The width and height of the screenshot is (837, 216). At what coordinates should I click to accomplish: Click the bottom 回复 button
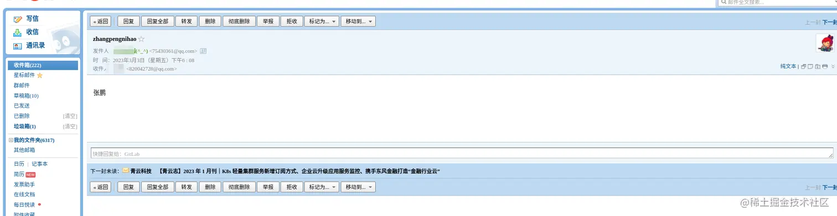128,187
